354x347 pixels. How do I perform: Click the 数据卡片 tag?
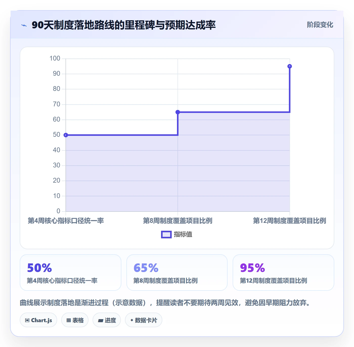click(x=144, y=320)
